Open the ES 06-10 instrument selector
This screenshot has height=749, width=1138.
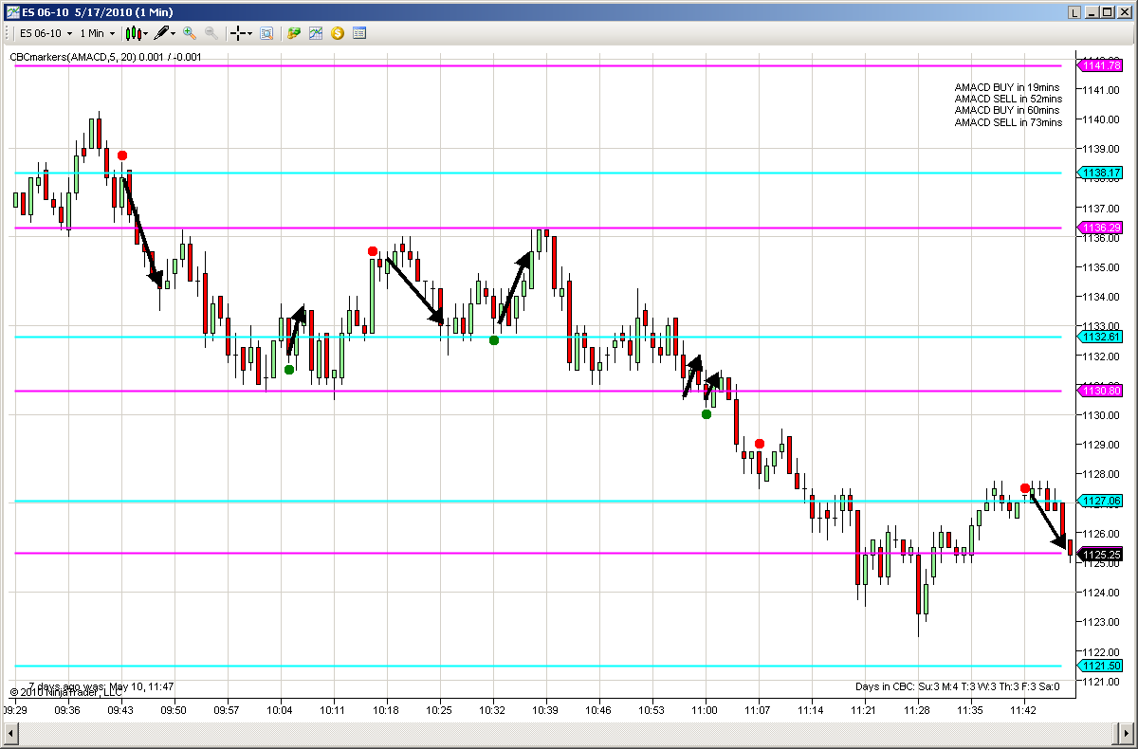pos(46,33)
